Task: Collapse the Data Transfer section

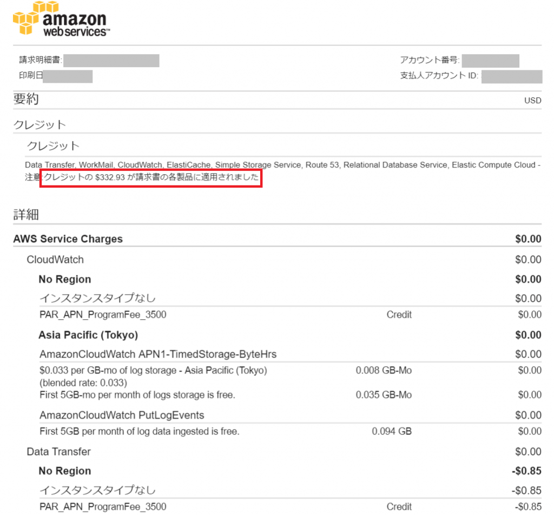Action: pos(59,452)
